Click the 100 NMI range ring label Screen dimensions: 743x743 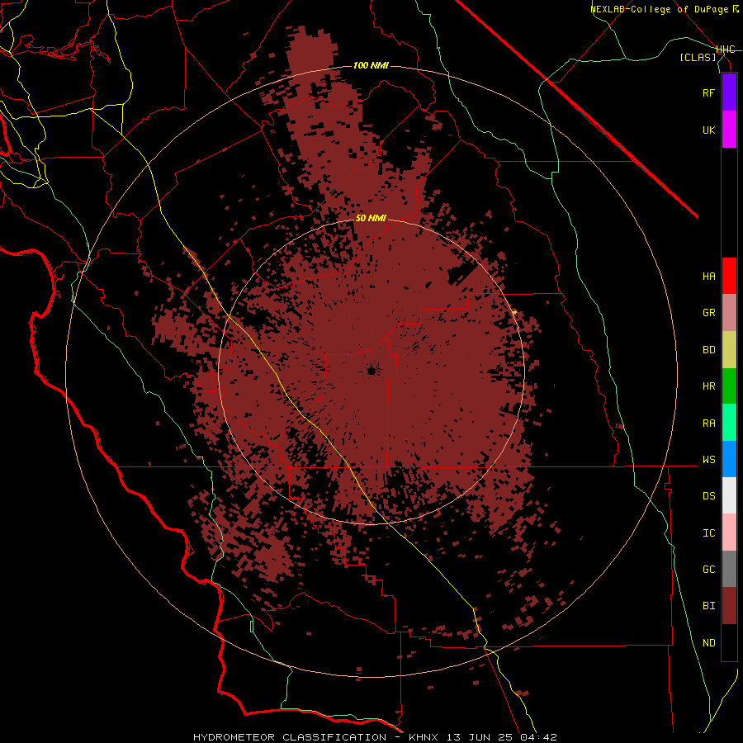[371, 65]
